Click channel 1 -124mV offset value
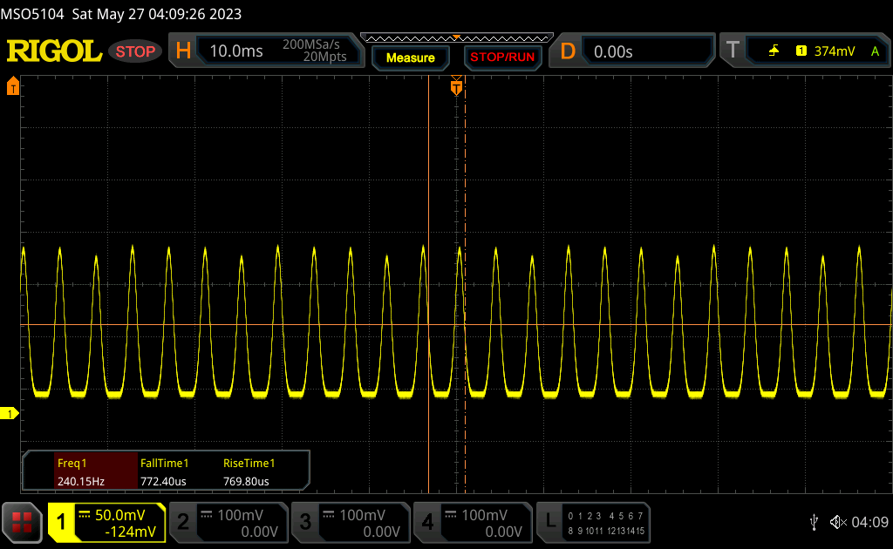The width and height of the screenshot is (893, 549). pyautogui.click(x=131, y=532)
